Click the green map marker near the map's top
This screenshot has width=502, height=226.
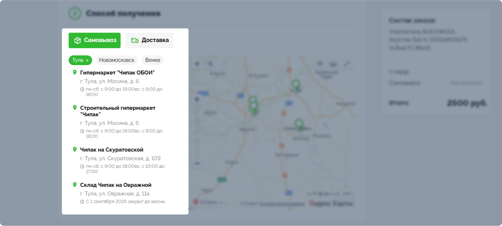296,85
